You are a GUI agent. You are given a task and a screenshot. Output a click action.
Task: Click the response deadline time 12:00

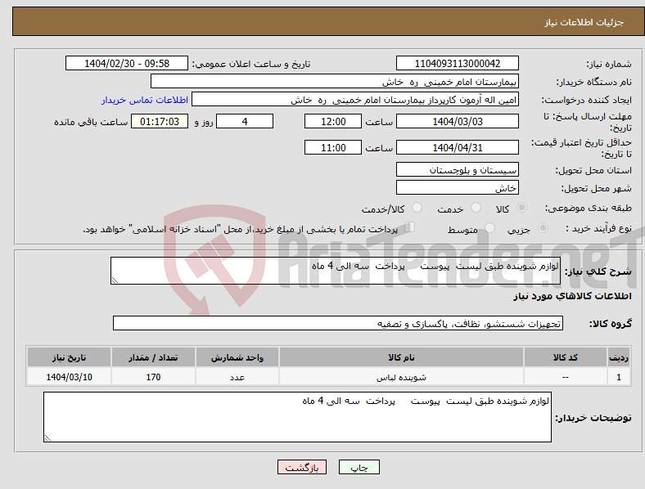[x=333, y=121]
